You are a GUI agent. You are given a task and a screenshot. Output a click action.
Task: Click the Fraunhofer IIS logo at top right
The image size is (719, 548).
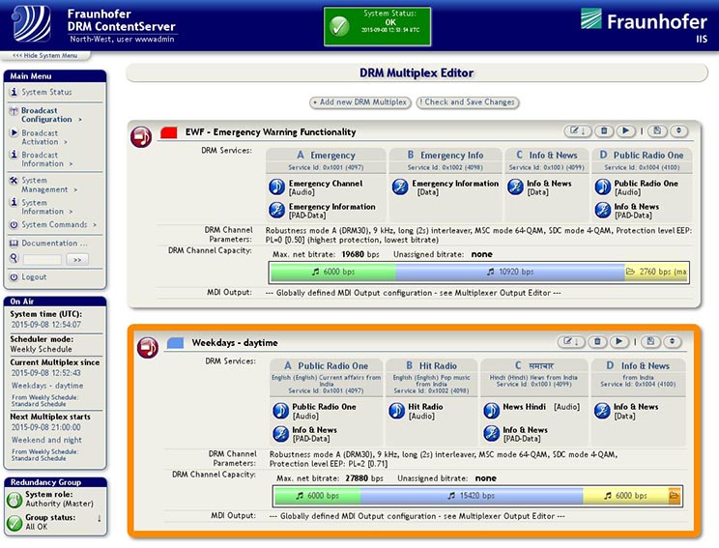645,24
